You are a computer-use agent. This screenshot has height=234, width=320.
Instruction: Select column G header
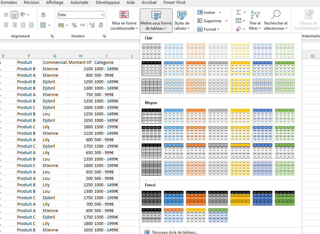coord(55,56)
